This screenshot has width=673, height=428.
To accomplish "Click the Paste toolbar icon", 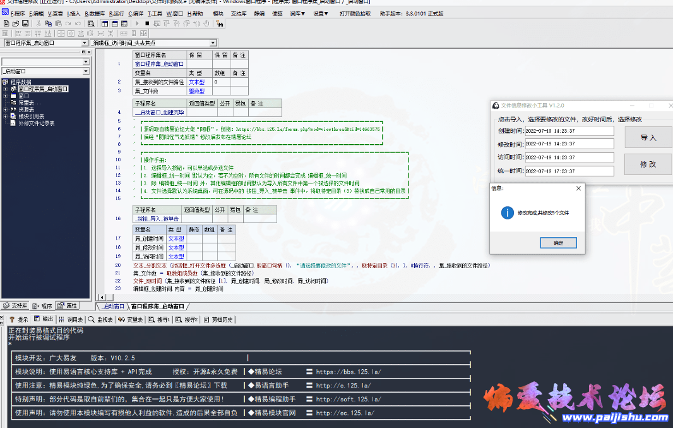I will pos(58,23).
